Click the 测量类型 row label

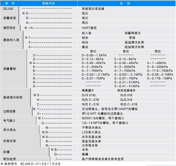point(9,18)
